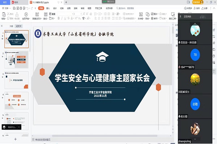This screenshot has height=144, width=217.
Task: Click the Decrease Font Size icon
Action: 87,14
